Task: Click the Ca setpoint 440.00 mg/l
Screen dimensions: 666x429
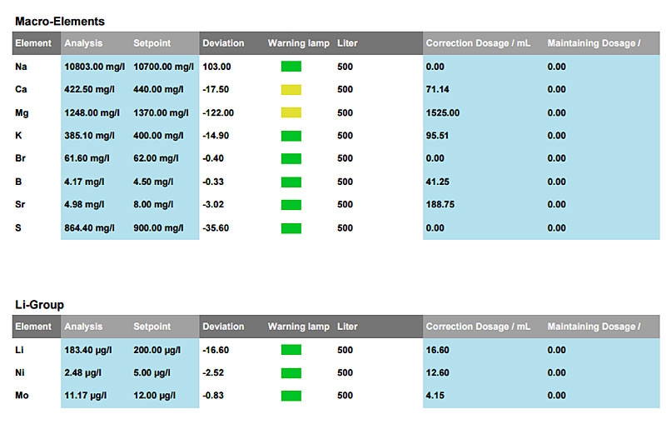Action: (158, 89)
